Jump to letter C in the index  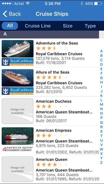101,60
